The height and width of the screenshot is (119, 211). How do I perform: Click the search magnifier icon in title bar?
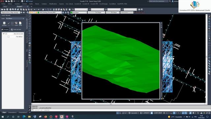[x=170, y=1]
